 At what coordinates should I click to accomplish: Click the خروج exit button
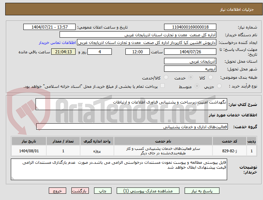(57, 191)
